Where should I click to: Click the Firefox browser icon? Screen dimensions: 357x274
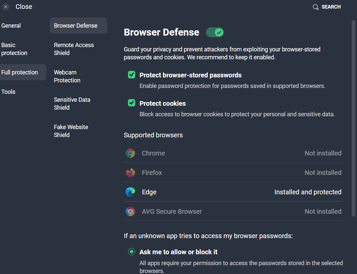click(x=130, y=173)
